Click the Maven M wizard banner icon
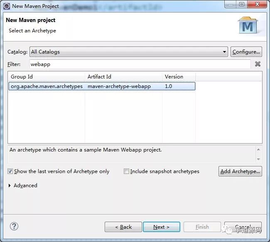Screen dimensions: 270x242 (x=248, y=25)
